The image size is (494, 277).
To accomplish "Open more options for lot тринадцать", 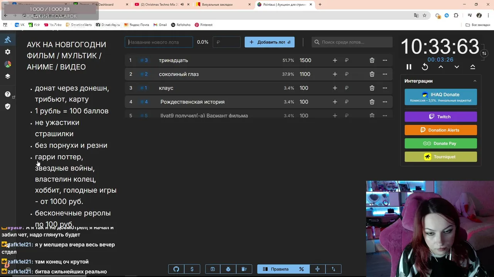I will [385, 60].
